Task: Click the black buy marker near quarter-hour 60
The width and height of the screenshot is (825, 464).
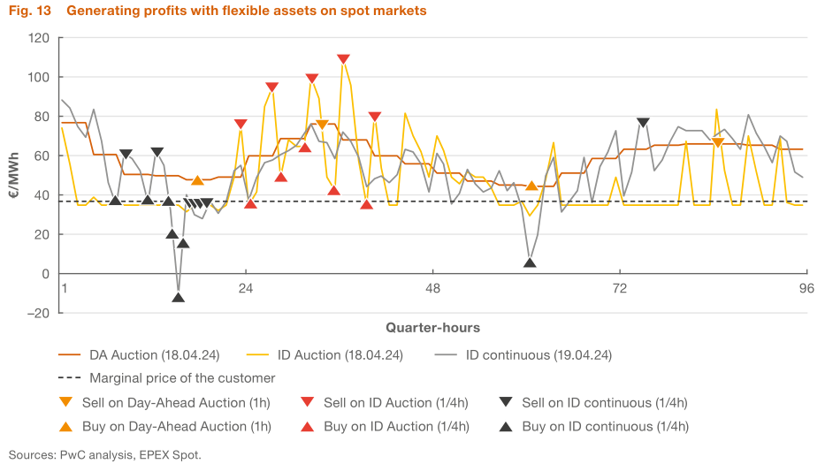Action: [x=530, y=262]
